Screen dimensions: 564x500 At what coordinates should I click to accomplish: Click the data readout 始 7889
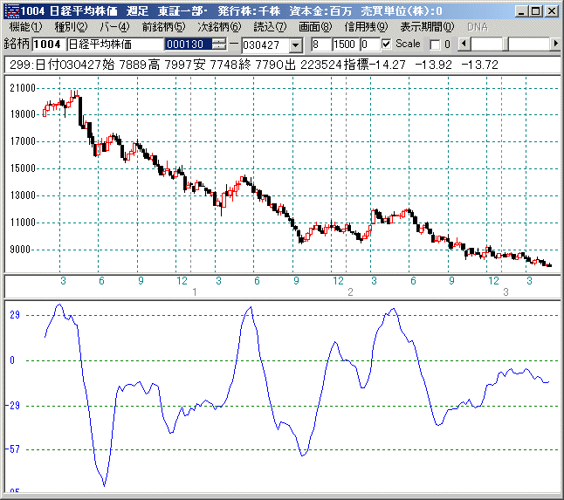click(124, 65)
